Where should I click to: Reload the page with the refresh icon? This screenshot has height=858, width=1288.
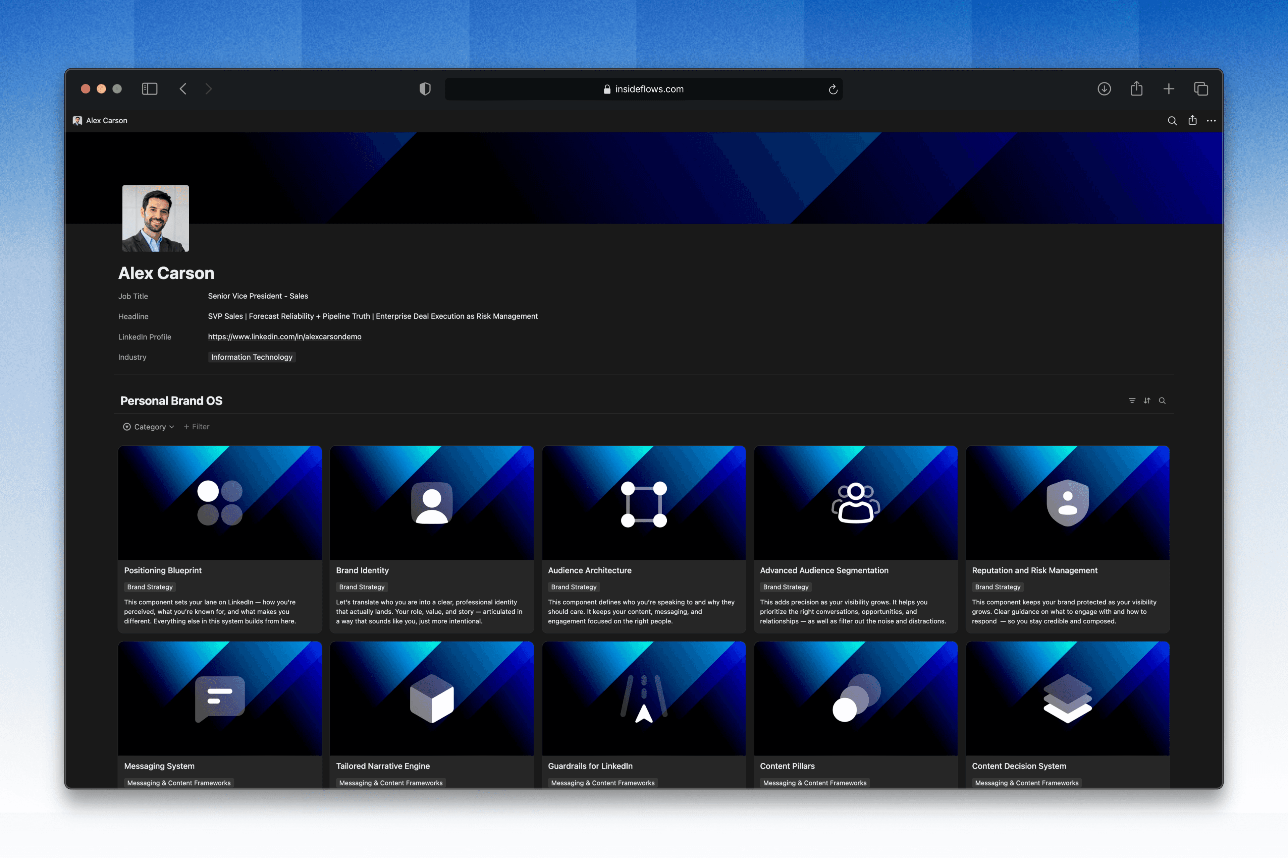click(x=833, y=89)
